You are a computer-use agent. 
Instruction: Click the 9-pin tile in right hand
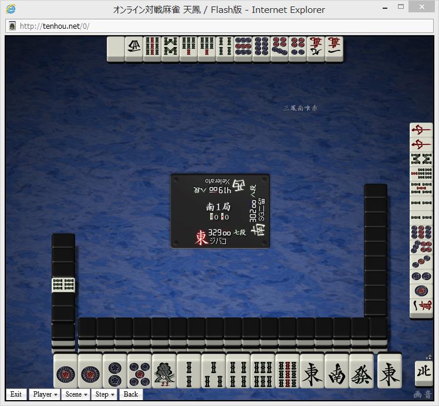421,232
